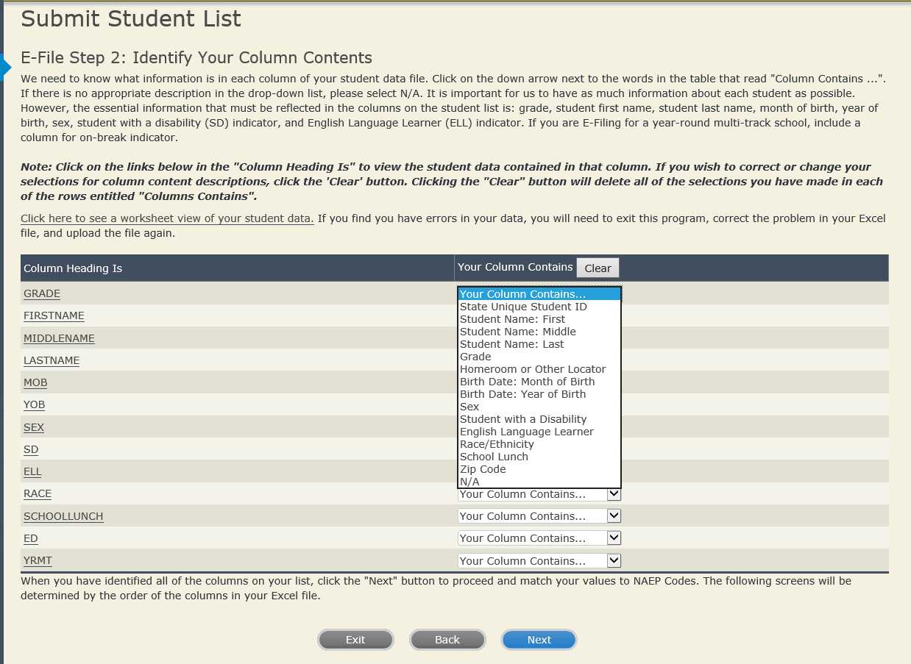Select 'Student Name: First' option
Screen dimensions: 911x664
[512, 319]
